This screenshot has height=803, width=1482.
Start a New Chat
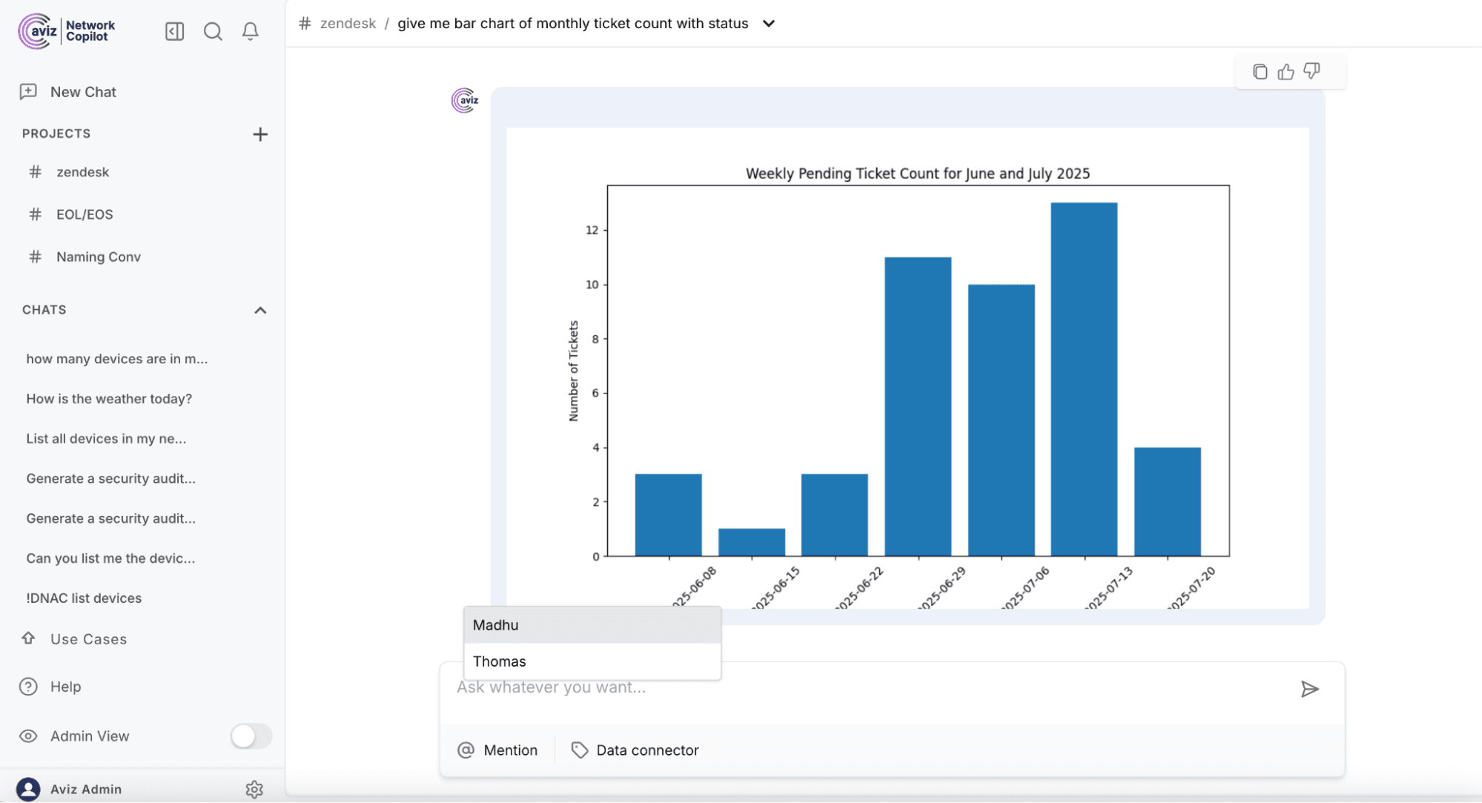click(x=82, y=91)
